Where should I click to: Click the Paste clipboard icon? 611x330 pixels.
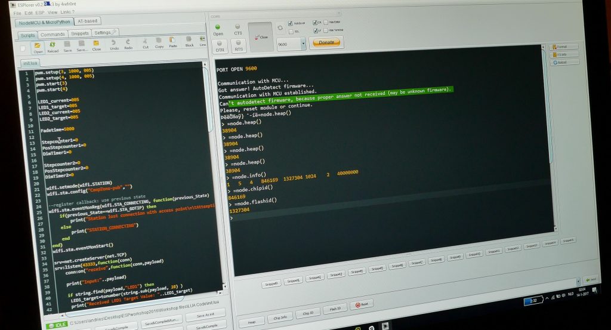click(172, 42)
